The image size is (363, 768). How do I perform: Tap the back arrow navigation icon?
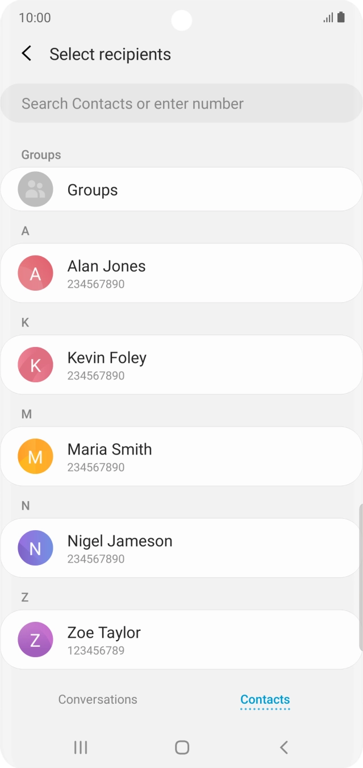pos(27,53)
